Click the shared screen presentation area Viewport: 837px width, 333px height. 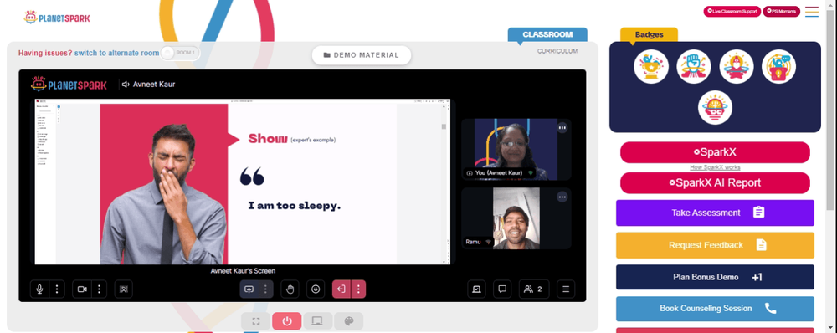click(243, 182)
